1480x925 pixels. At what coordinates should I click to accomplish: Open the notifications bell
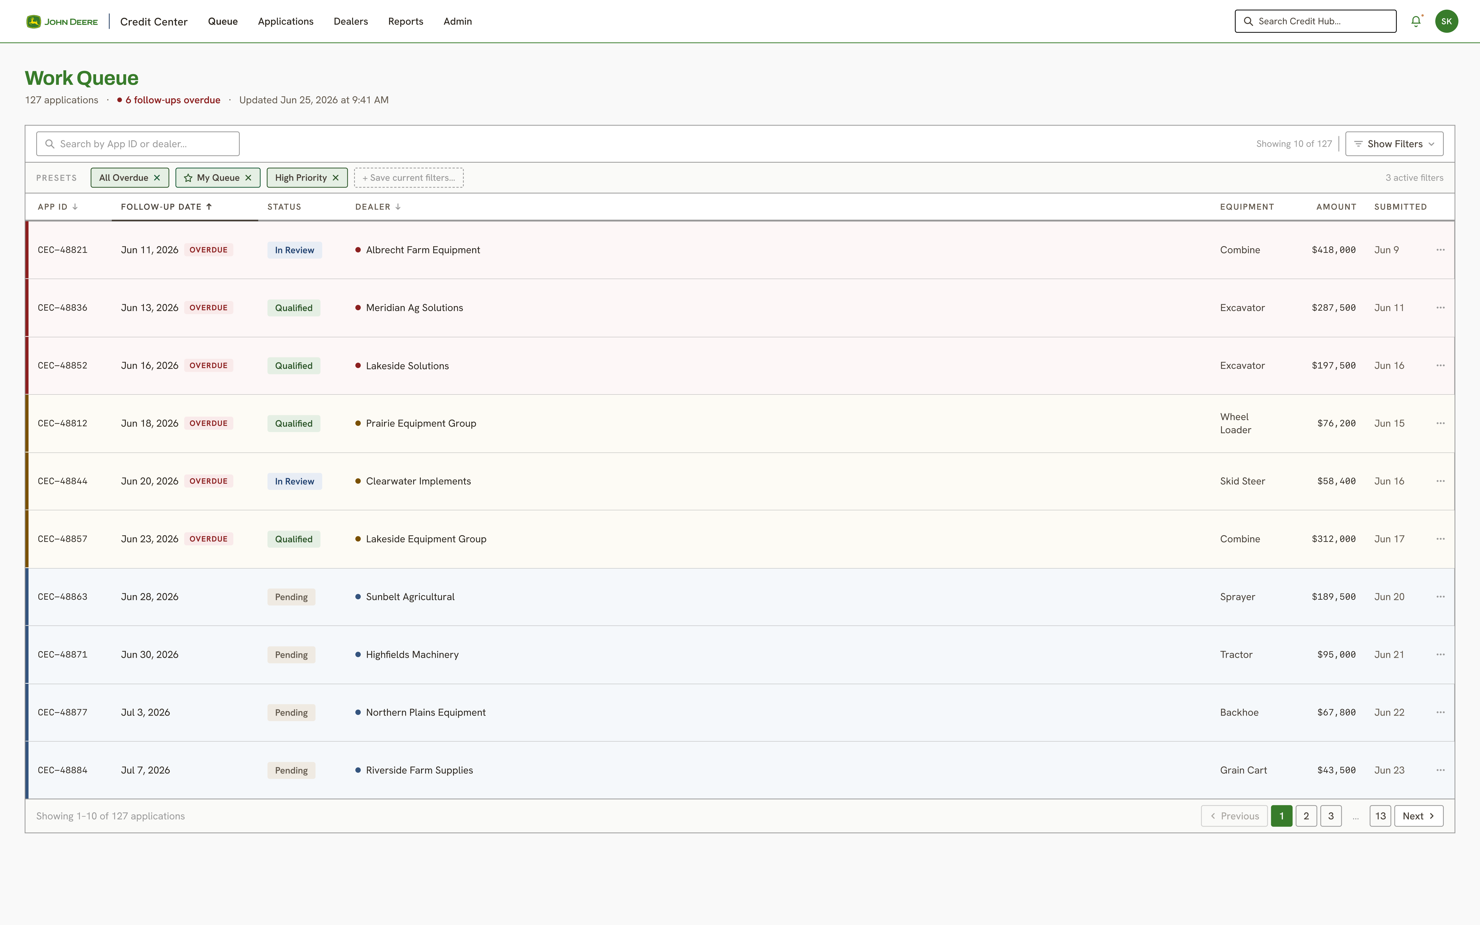click(x=1416, y=21)
